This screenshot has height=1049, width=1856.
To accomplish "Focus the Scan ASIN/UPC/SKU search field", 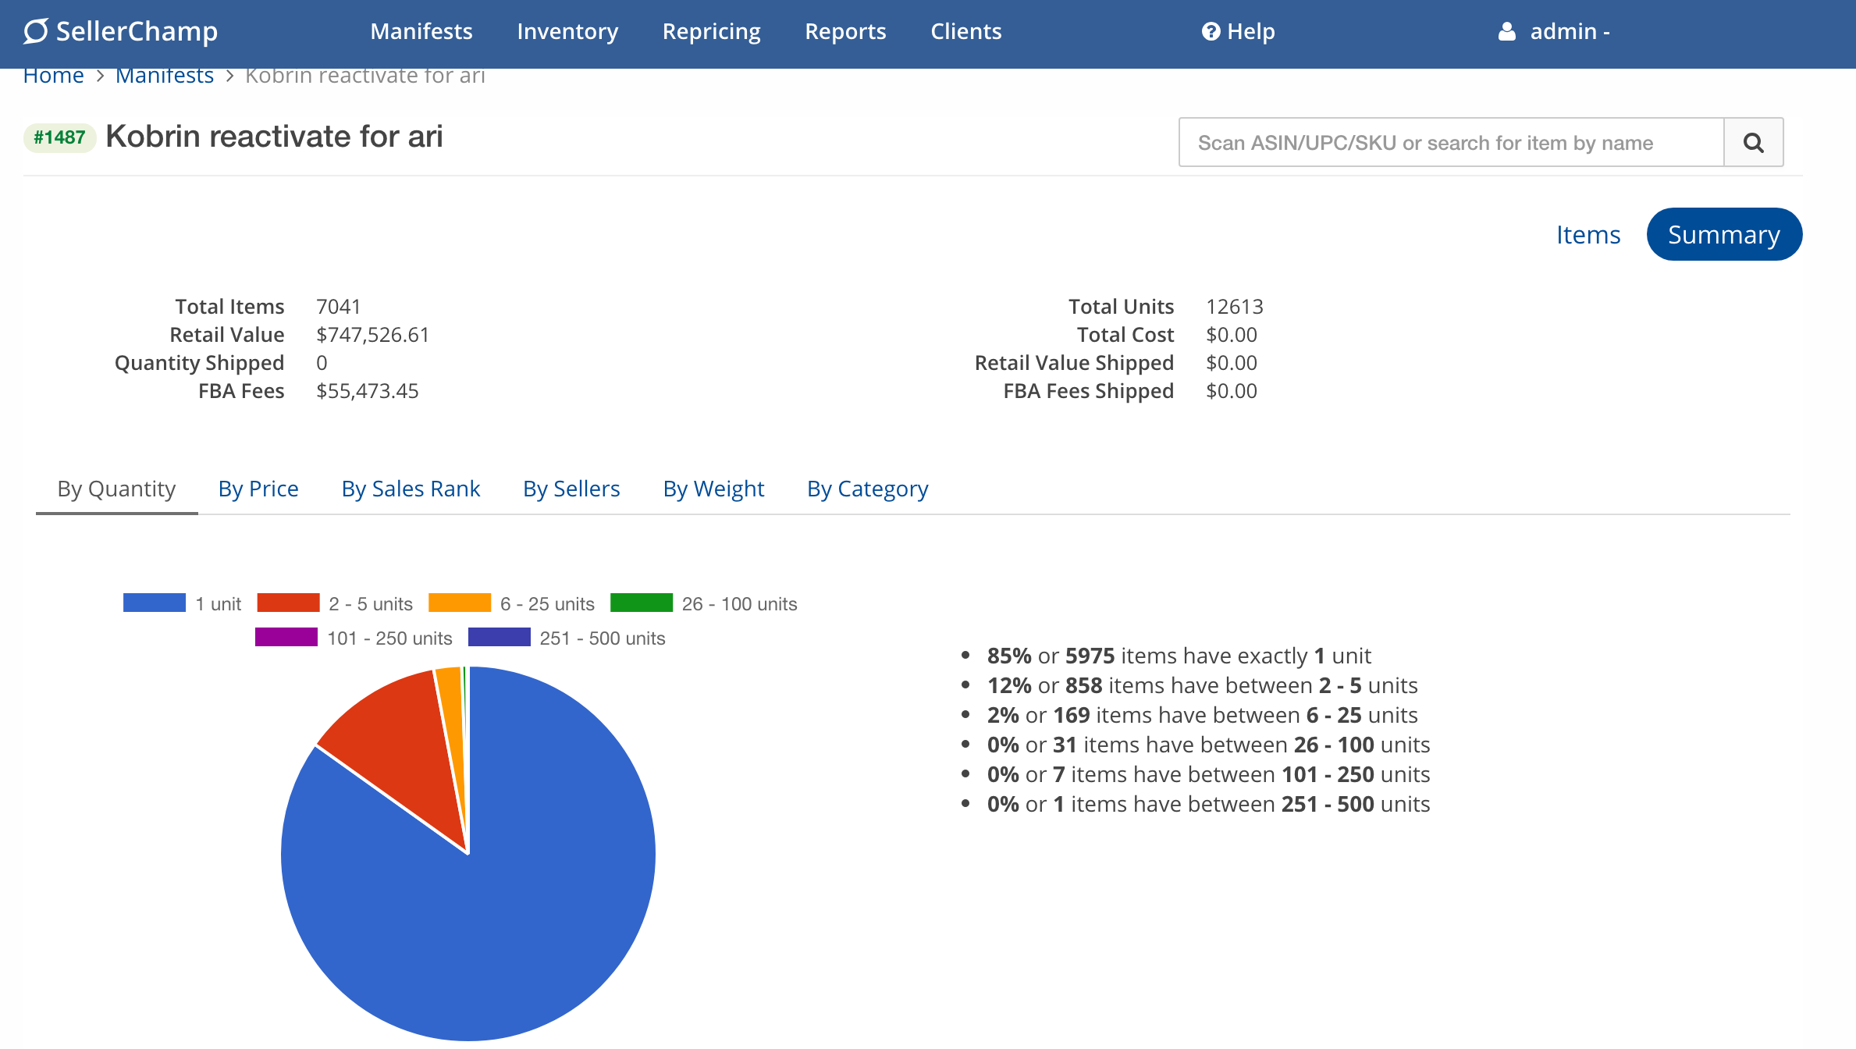I will (x=1450, y=143).
